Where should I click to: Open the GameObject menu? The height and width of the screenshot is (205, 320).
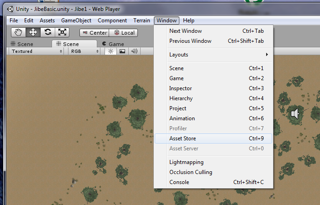(x=76, y=20)
